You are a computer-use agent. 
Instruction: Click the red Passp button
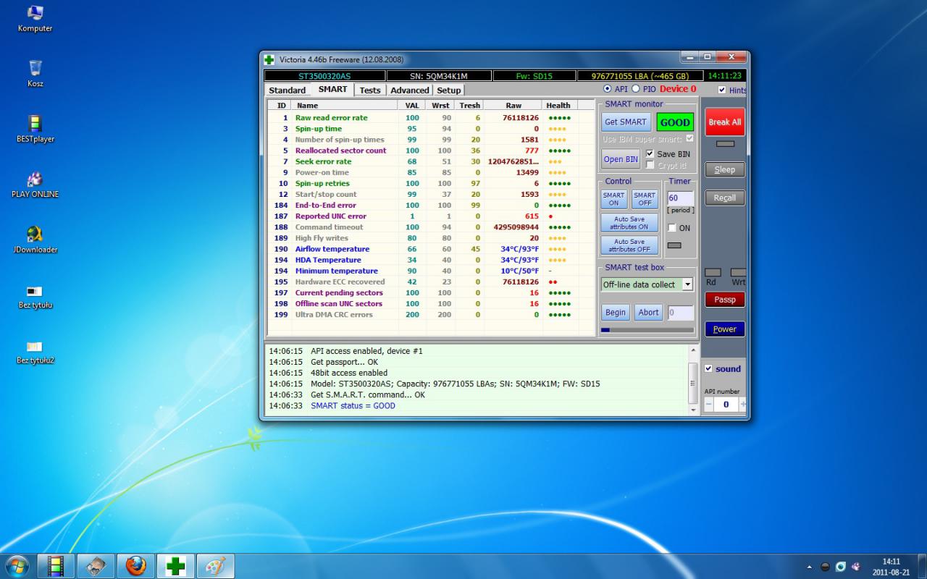[725, 300]
